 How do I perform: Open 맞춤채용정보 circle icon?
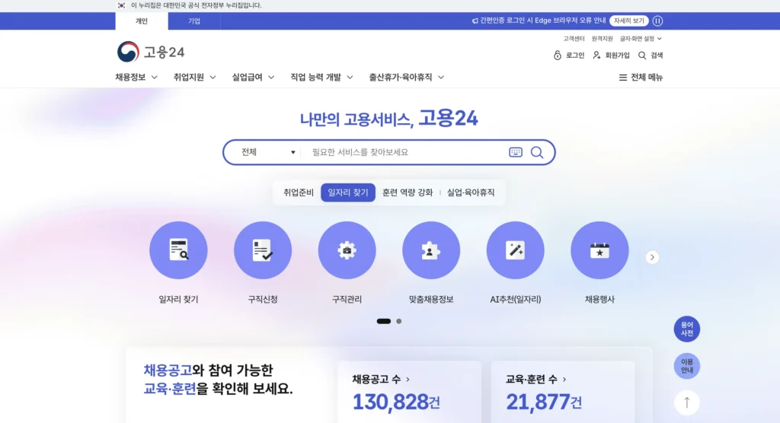point(431,250)
